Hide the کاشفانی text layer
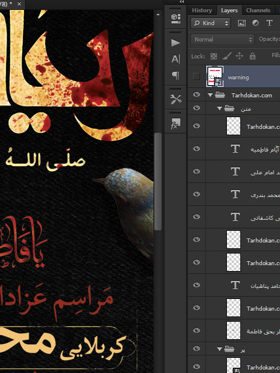Image resolution: width=280 pixels, height=373 pixels. [x=197, y=217]
